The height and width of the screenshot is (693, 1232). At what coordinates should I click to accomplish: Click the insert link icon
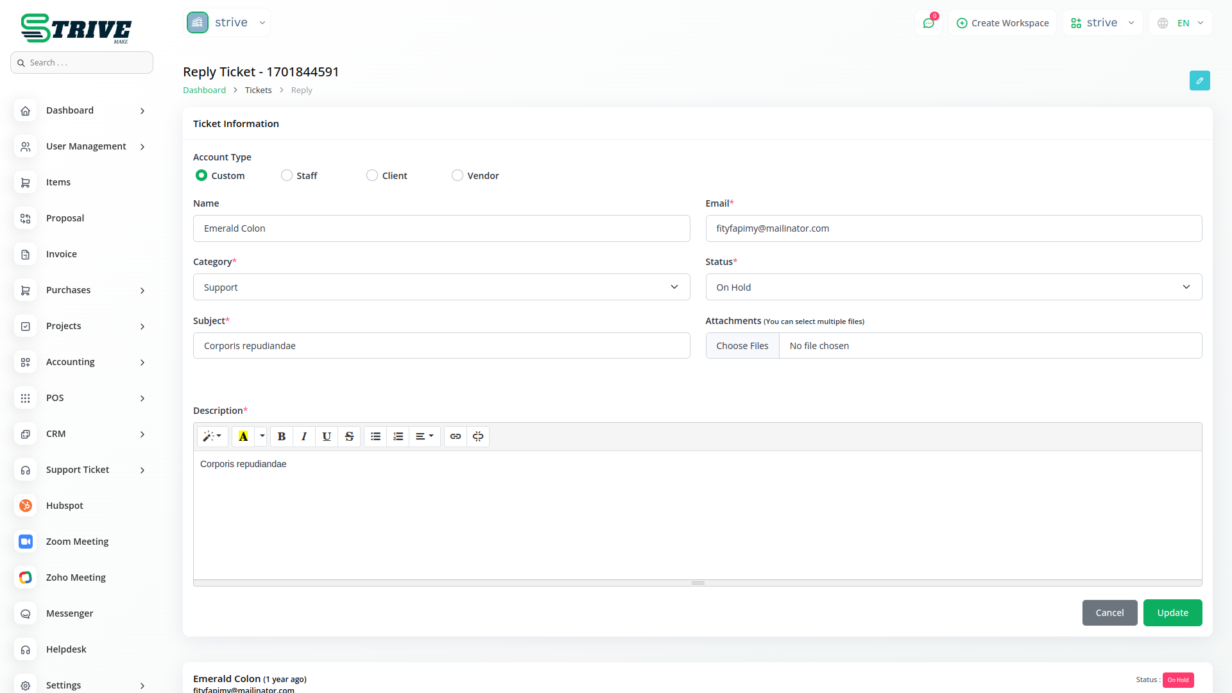click(456, 436)
